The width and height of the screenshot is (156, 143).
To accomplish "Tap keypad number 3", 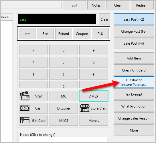I will 94,74.
